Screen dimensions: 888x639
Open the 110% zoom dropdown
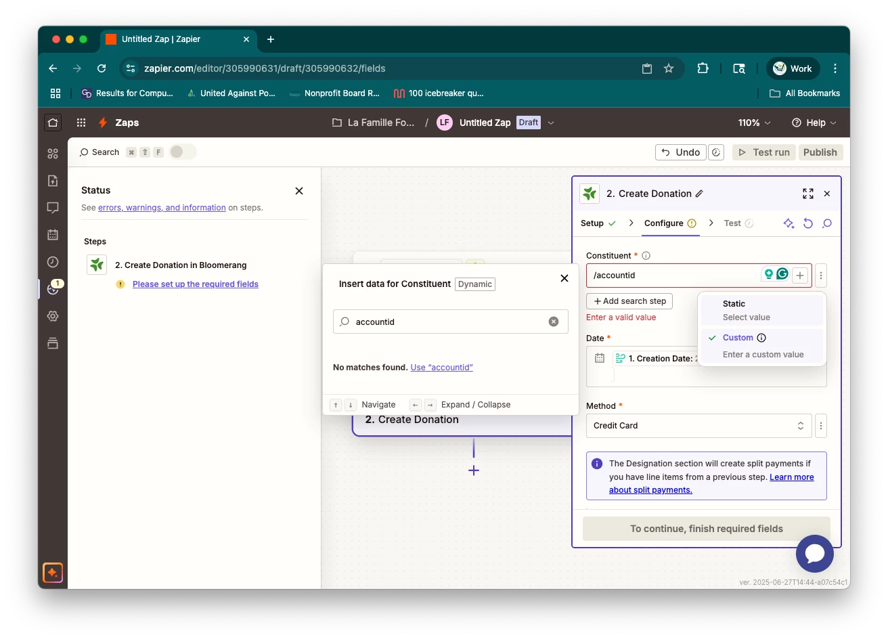point(754,123)
